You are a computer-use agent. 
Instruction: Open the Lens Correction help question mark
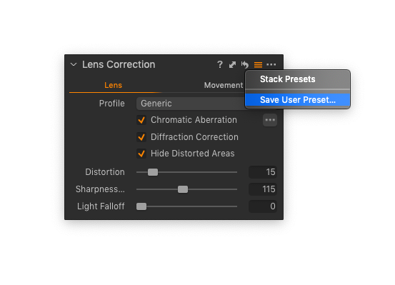pos(220,64)
